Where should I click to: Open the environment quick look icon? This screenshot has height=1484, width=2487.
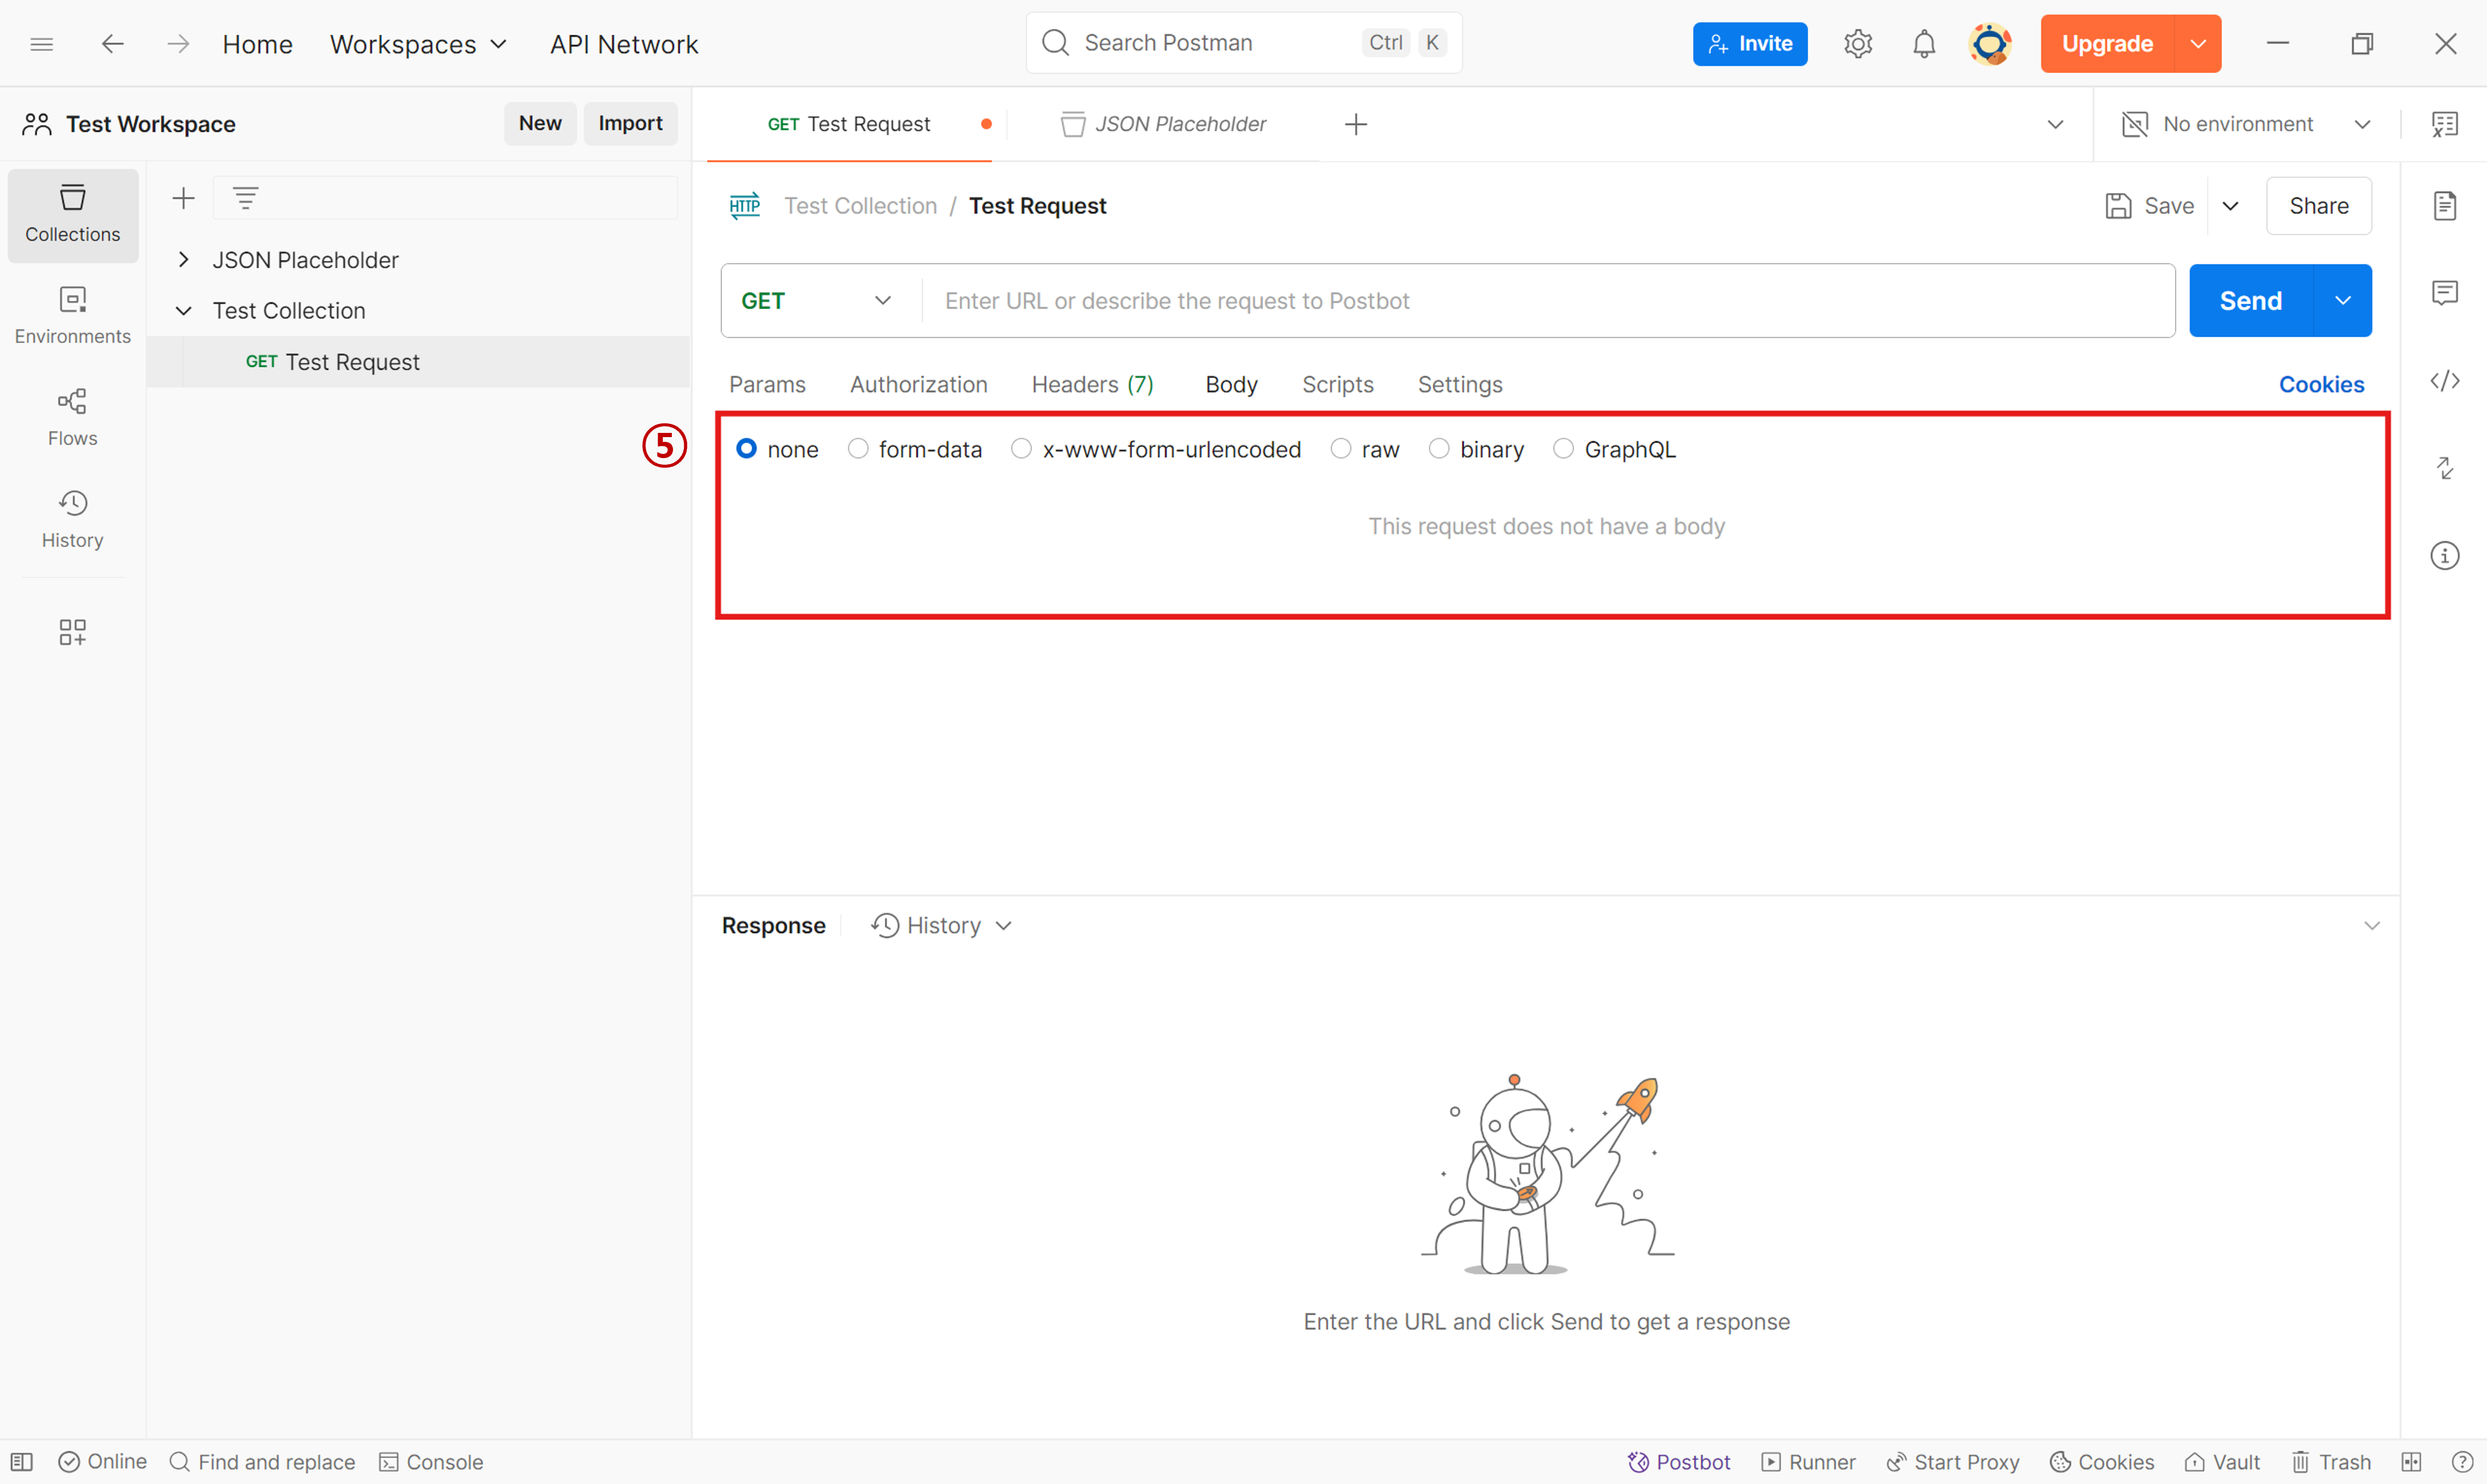pos(2444,124)
